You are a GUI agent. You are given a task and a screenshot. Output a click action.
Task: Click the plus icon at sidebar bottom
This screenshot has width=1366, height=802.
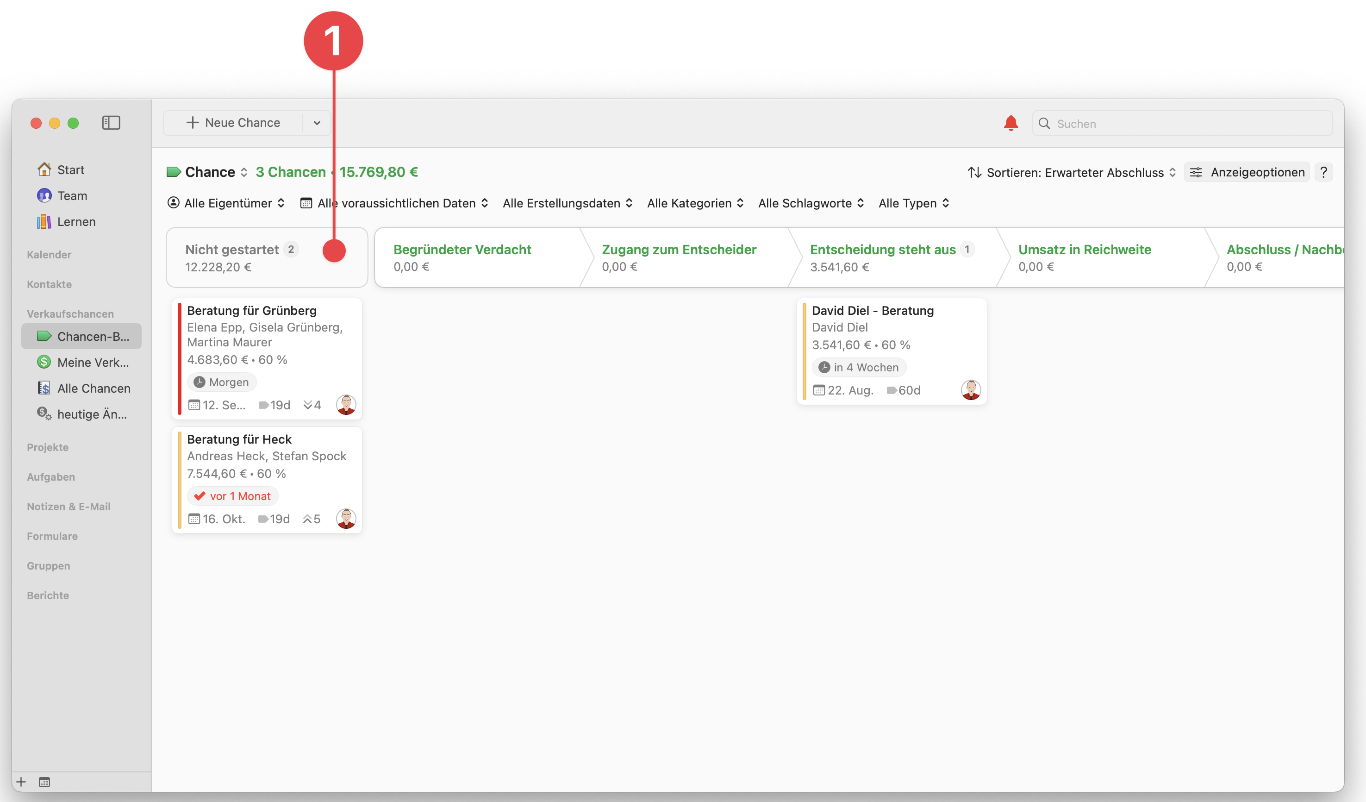(21, 781)
